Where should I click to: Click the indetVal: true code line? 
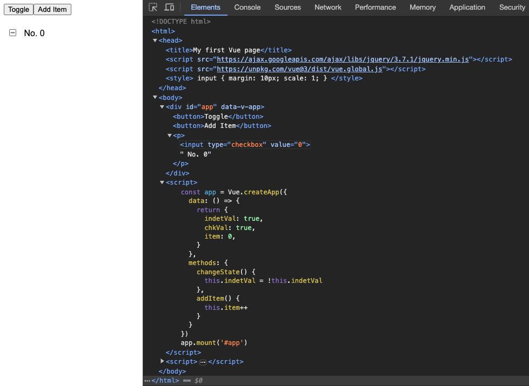233,219
